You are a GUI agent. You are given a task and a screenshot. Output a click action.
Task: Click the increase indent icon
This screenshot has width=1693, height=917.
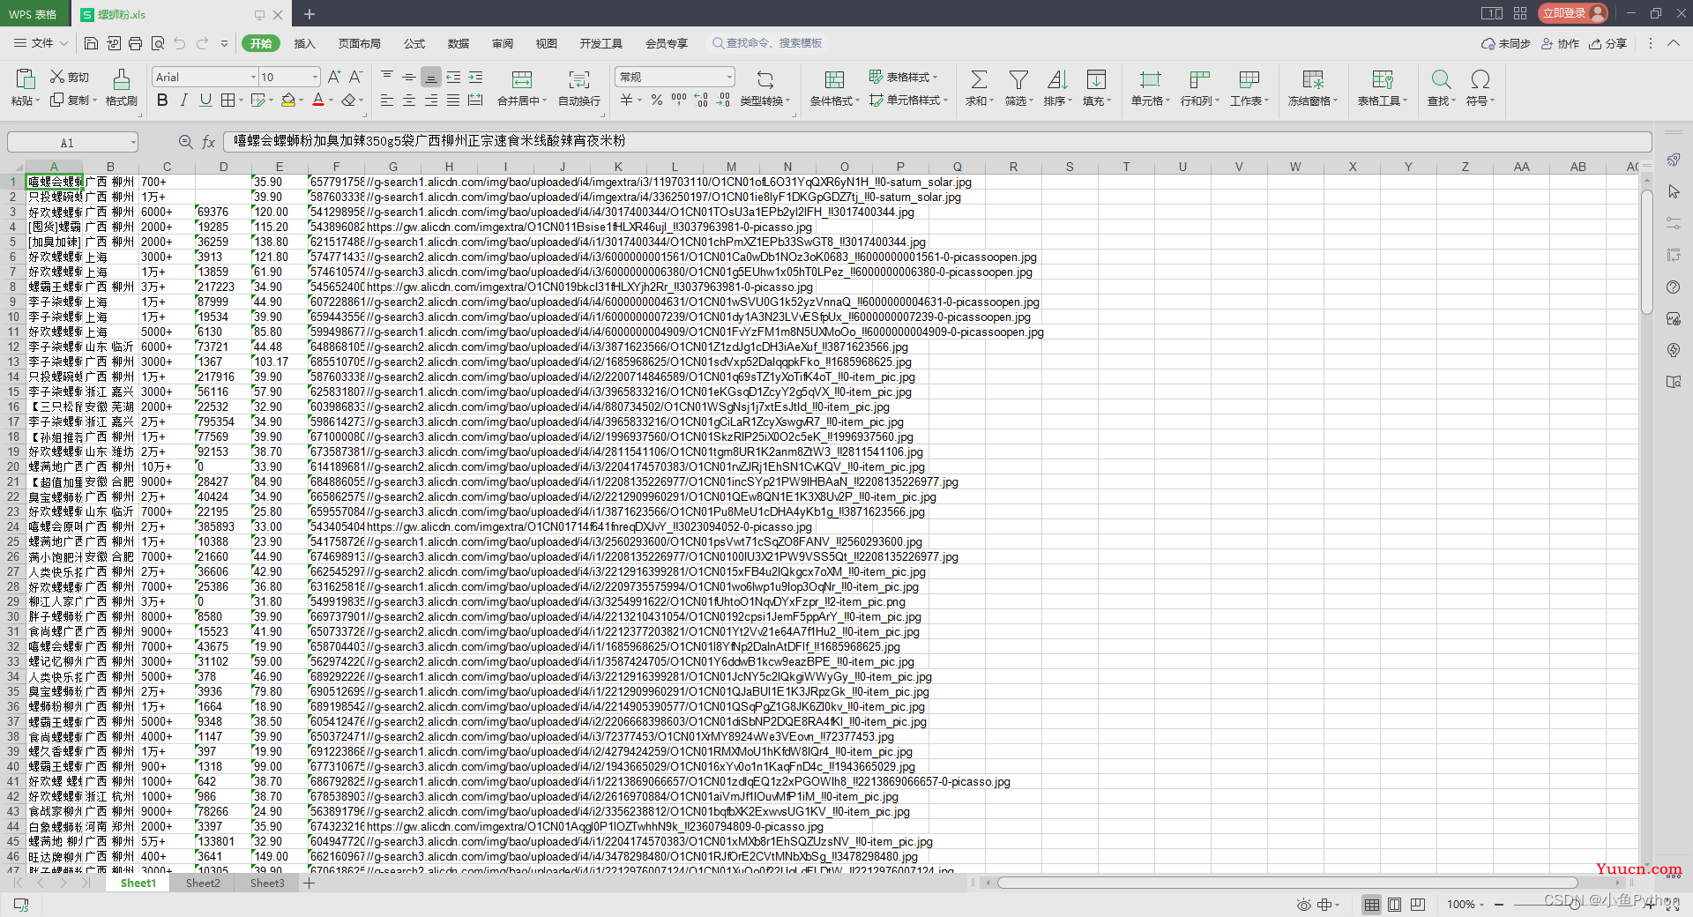tap(475, 77)
